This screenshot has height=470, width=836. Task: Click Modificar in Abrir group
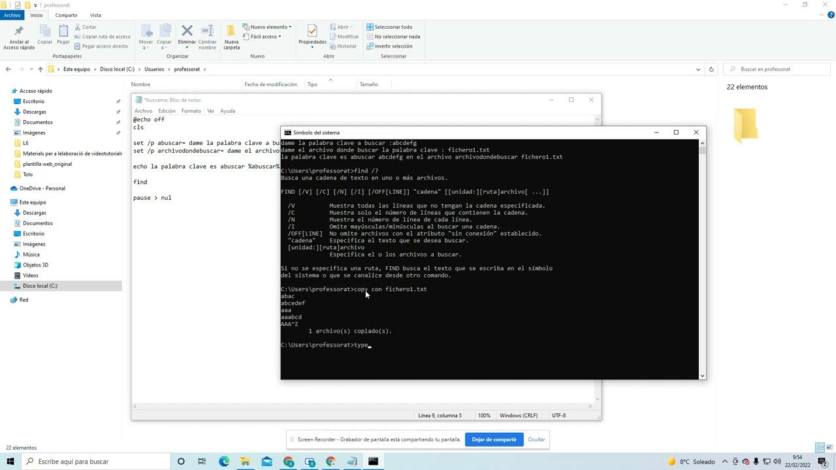pyautogui.click(x=344, y=37)
